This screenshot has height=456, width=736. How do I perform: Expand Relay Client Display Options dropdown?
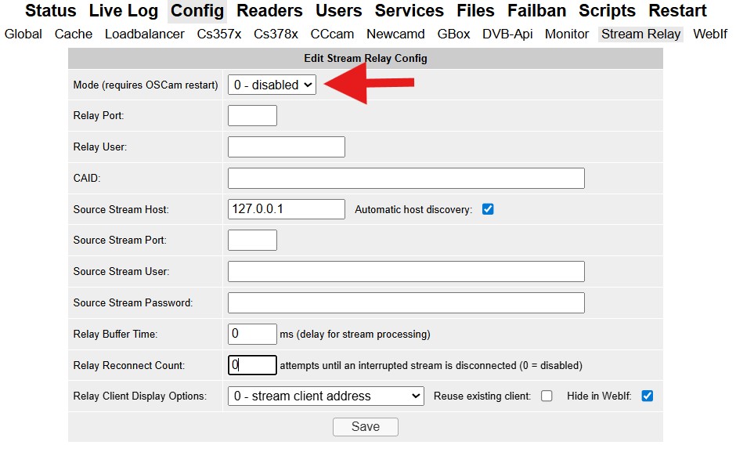click(x=326, y=396)
